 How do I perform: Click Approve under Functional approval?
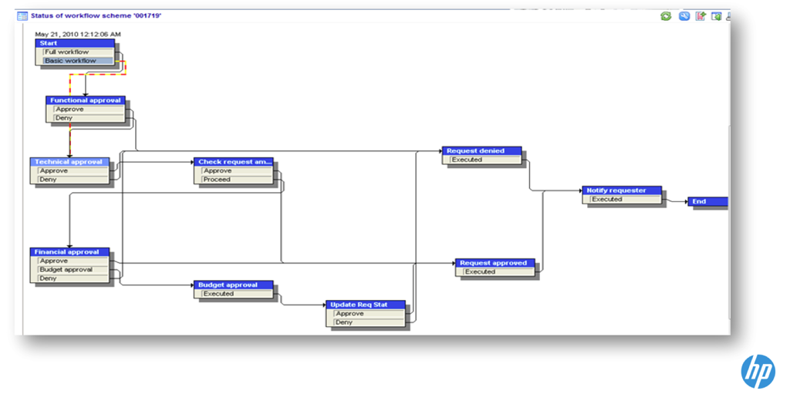point(89,110)
